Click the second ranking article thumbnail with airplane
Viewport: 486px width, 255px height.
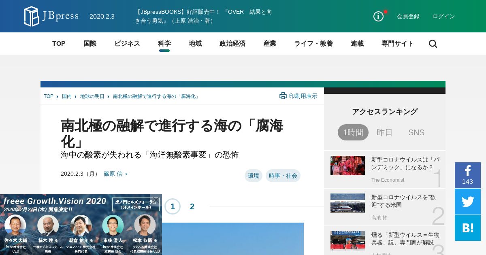click(347, 203)
